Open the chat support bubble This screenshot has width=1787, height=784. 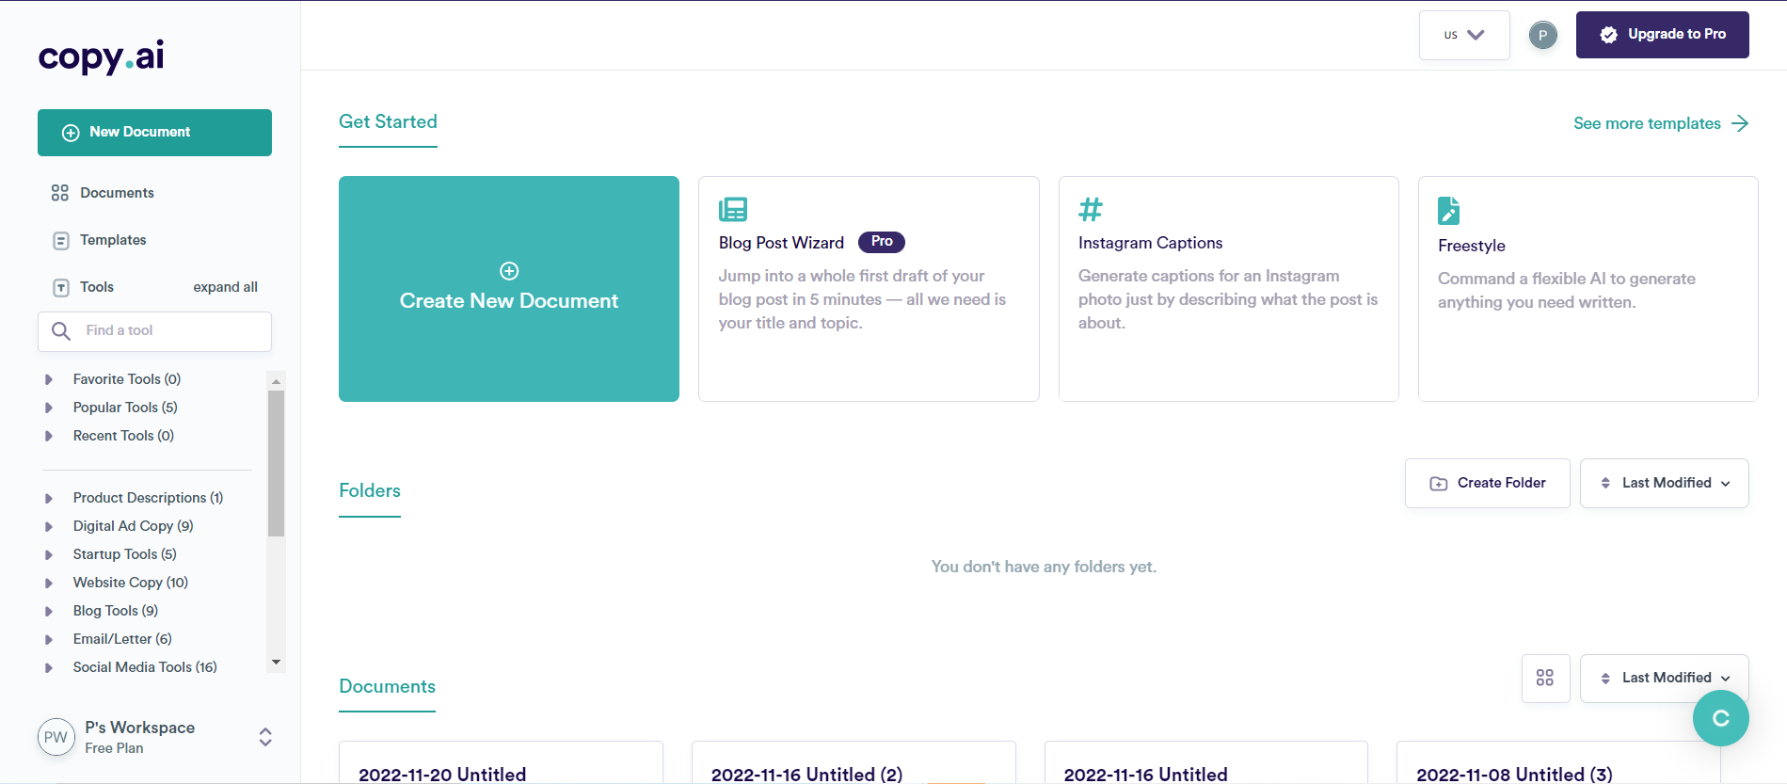point(1720,718)
